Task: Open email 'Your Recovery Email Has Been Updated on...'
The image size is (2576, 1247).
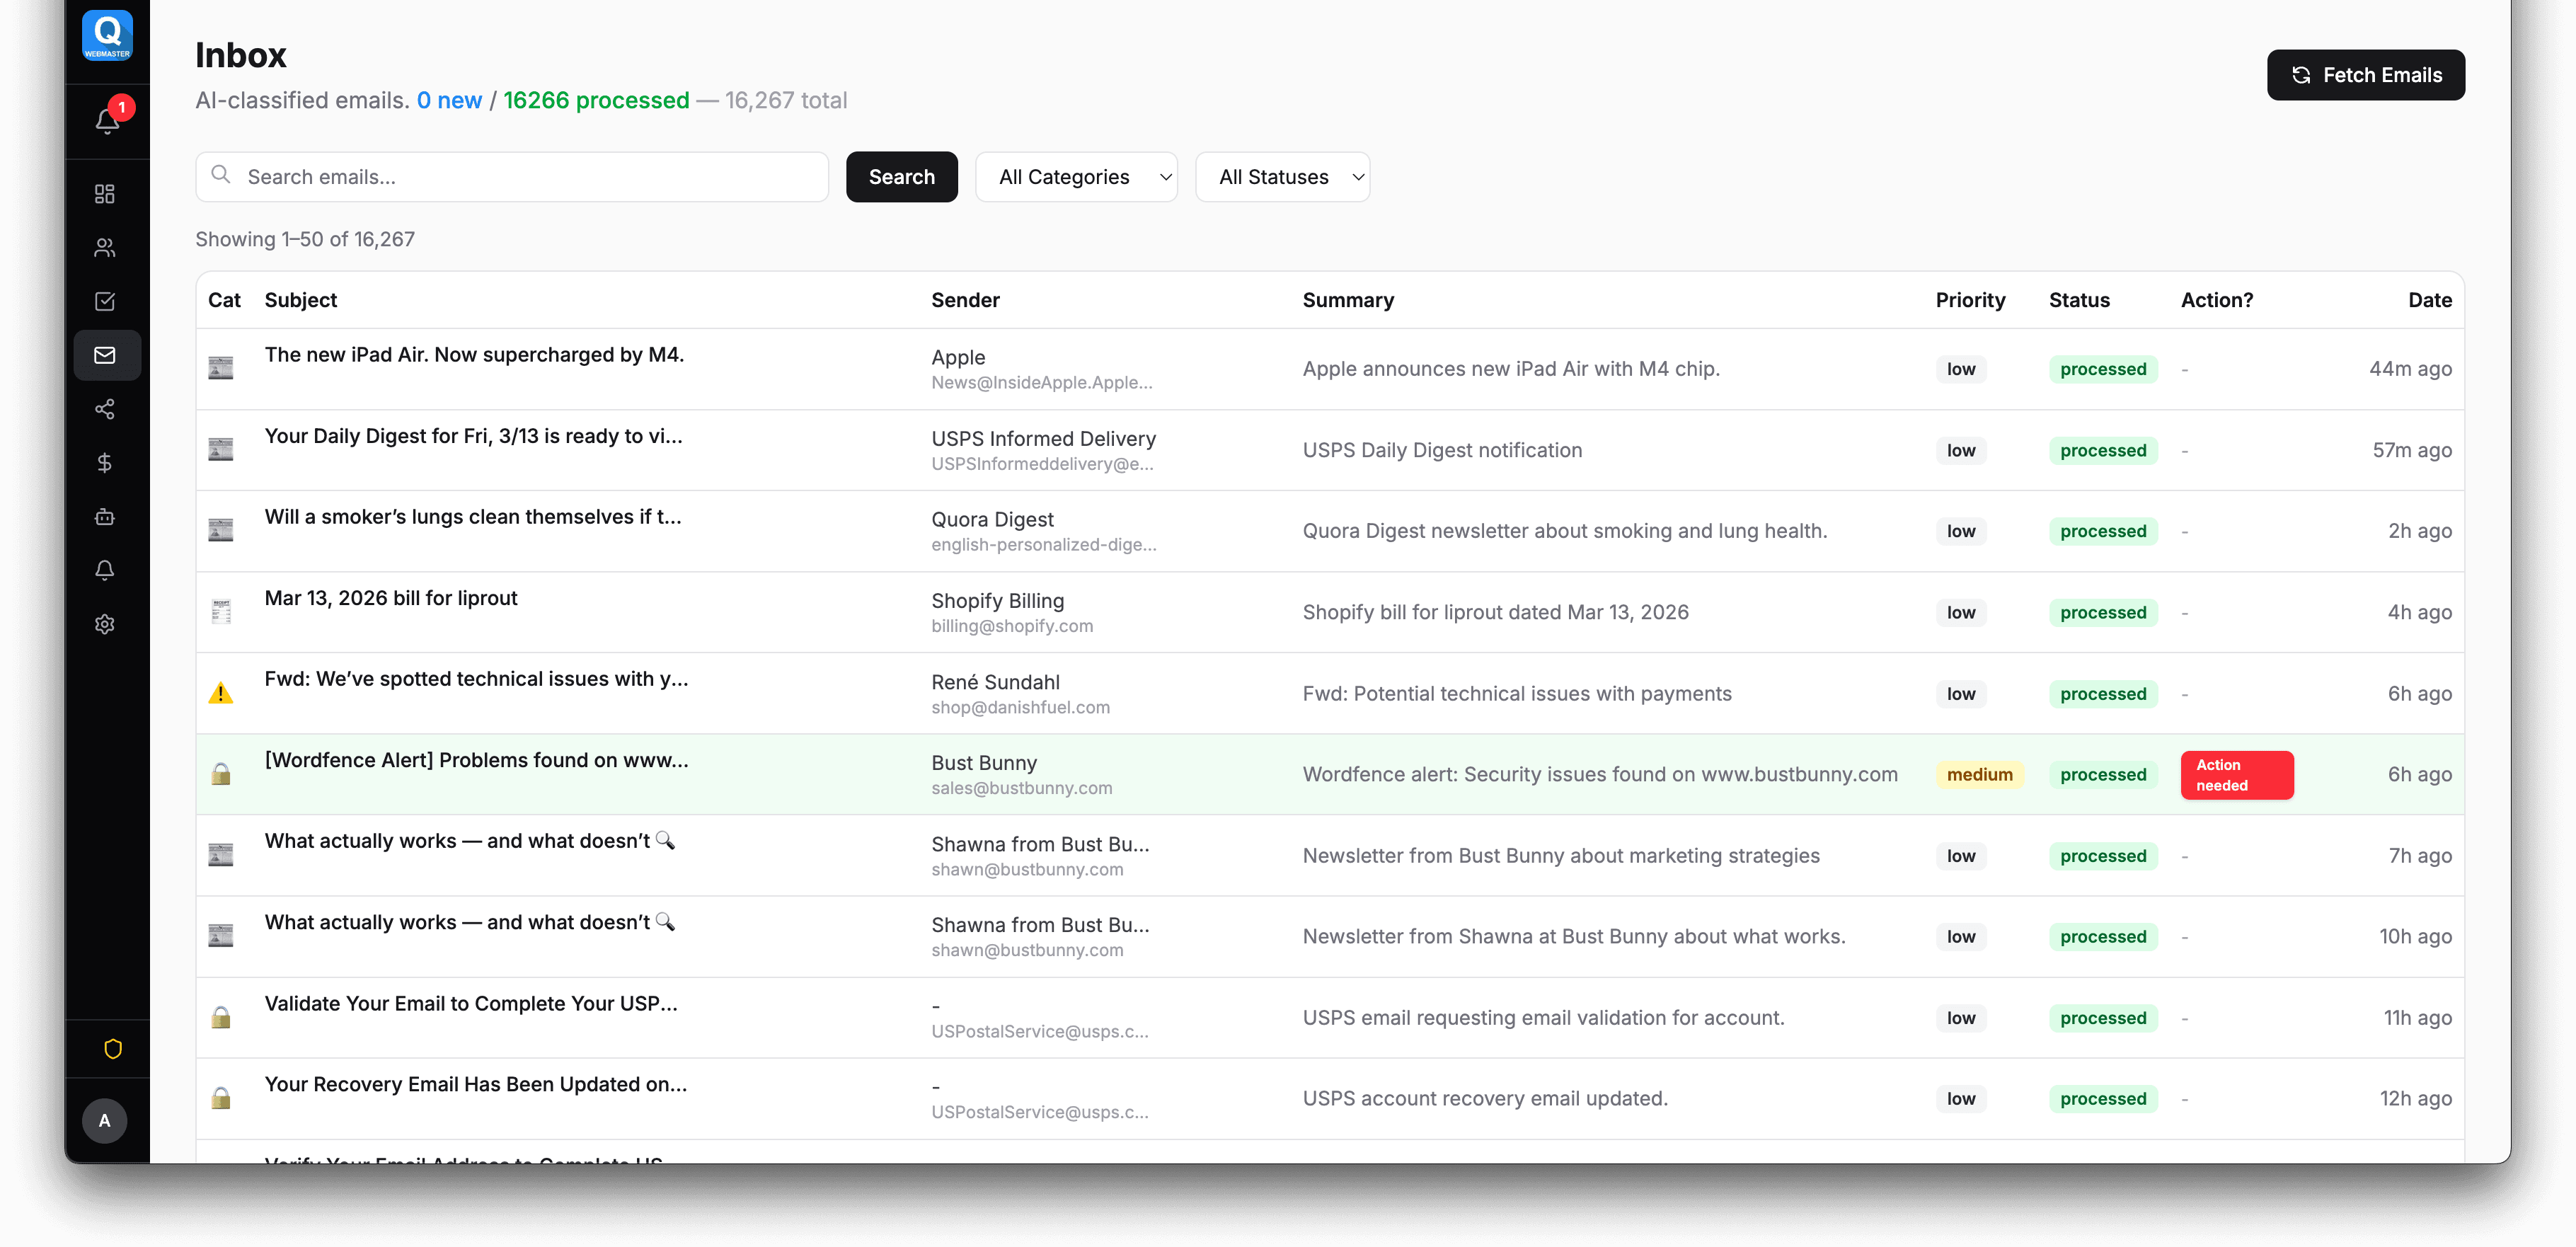Action: tap(475, 1084)
